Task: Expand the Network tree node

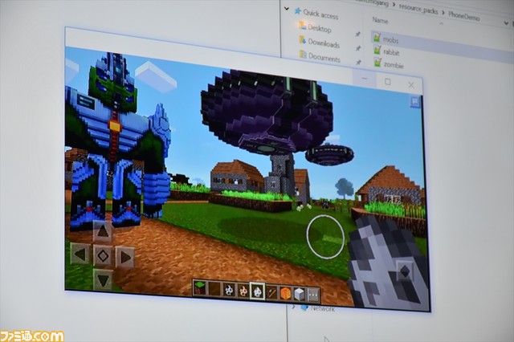Action: 293,307
